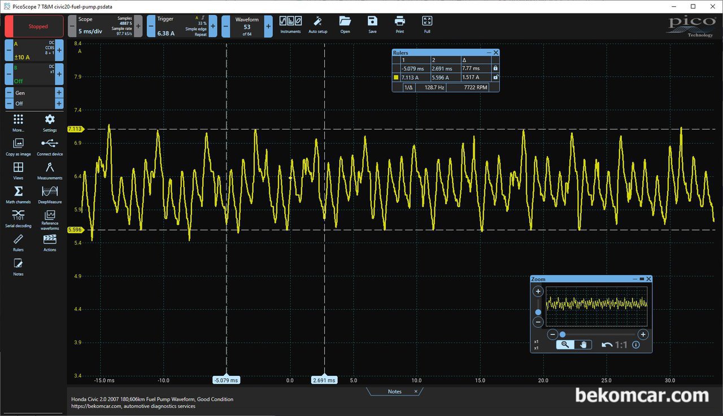Click horizontal zoom plus in Zoom panel
Image resolution: width=723 pixels, height=416 pixels.
643,335
